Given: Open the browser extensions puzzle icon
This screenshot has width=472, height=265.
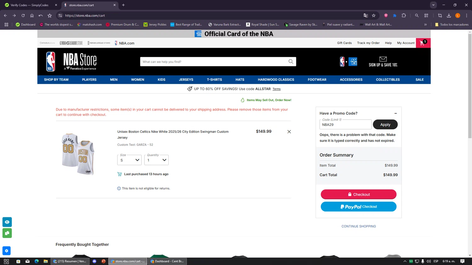Looking at the screenshot, I should pyautogui.click(x=404, y=15).
